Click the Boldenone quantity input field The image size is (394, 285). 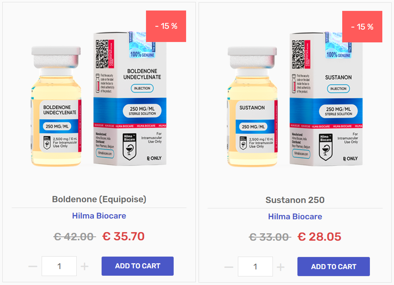click(x=59, y=266)
